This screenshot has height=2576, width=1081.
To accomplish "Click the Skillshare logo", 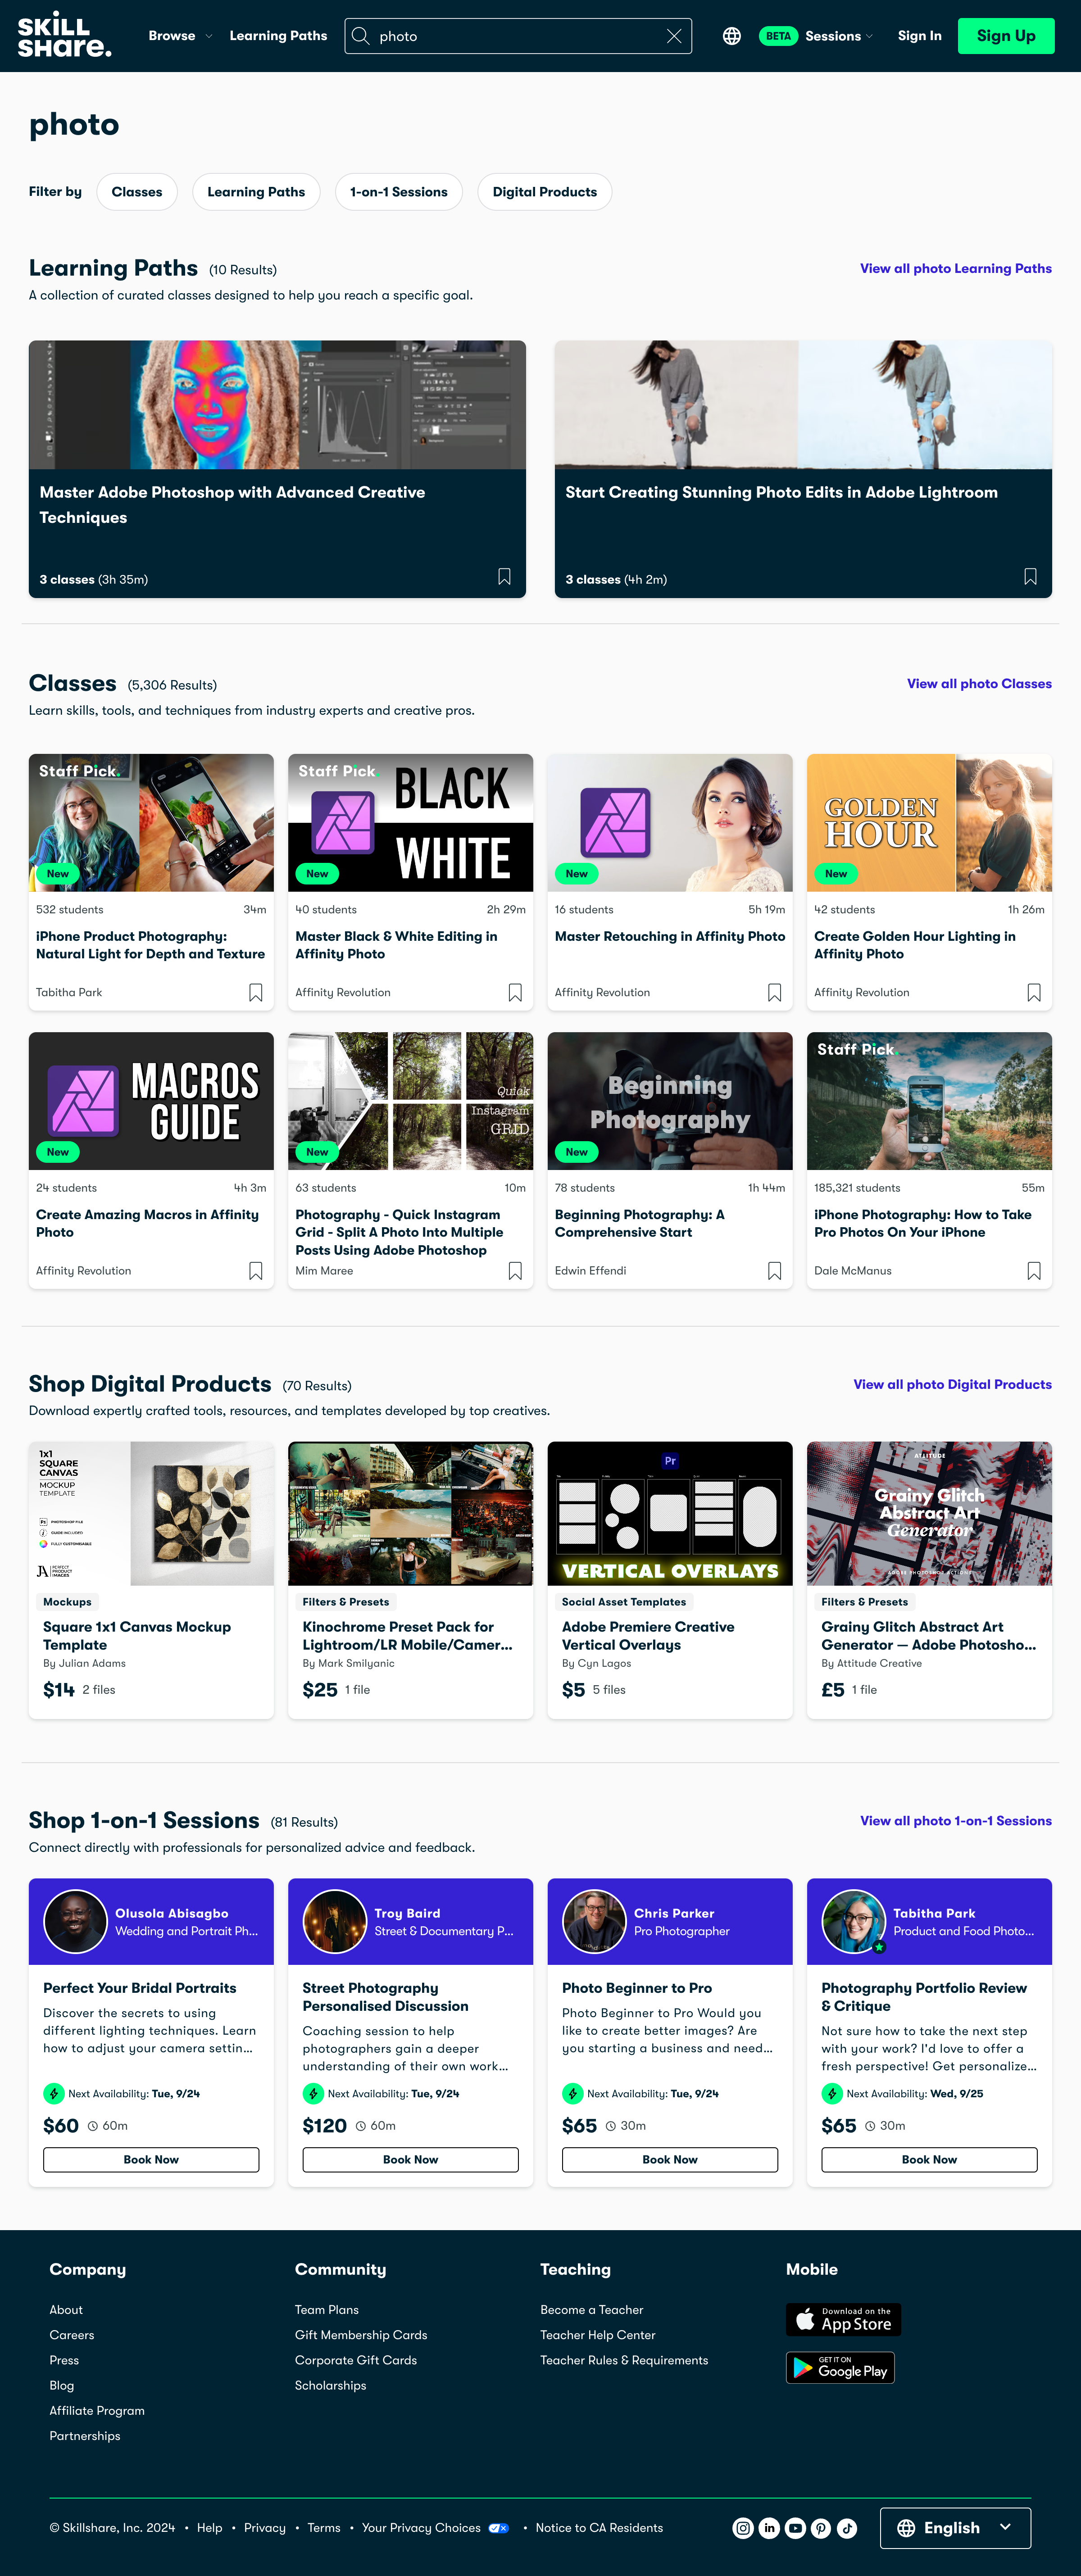I will pos(64,35).
